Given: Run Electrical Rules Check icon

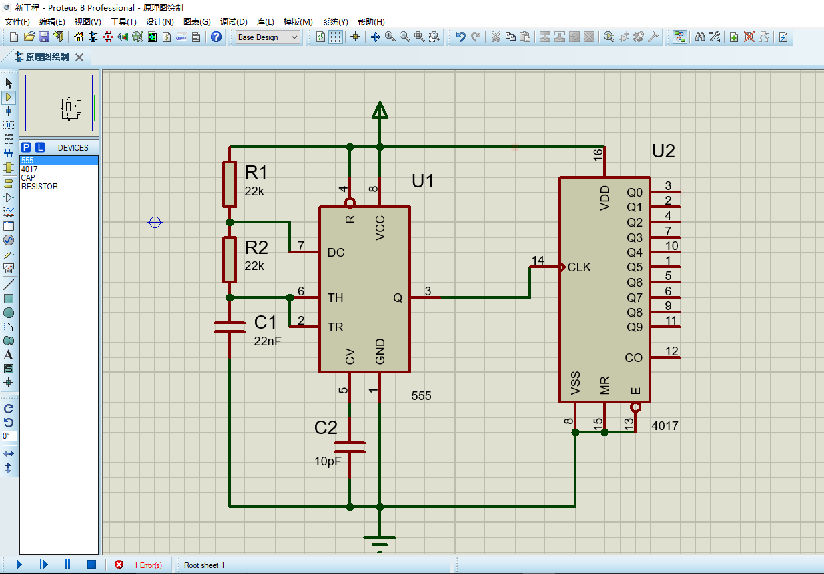Looking at the screenshot, I should pos(783,37).
